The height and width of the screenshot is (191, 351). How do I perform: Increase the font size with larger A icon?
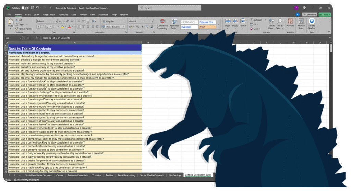[x=68, y=21]
